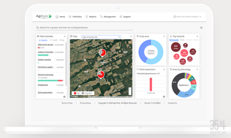Screen dimensions: 231x138
Task: Click the Management wrench icon
Action: click(101, 17)
